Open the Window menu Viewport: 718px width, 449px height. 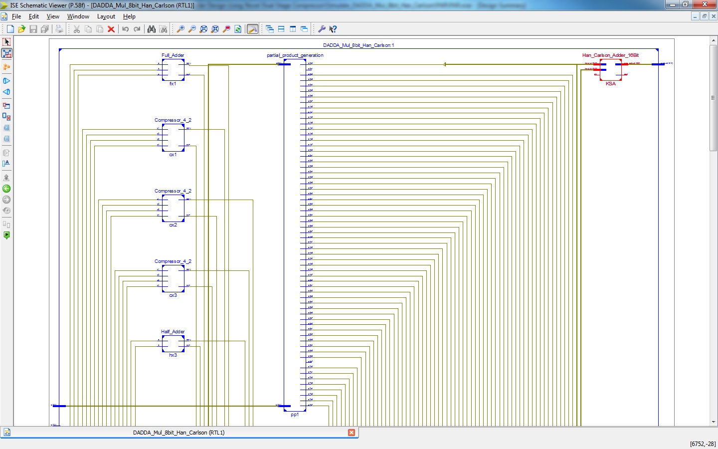(78, 16)
